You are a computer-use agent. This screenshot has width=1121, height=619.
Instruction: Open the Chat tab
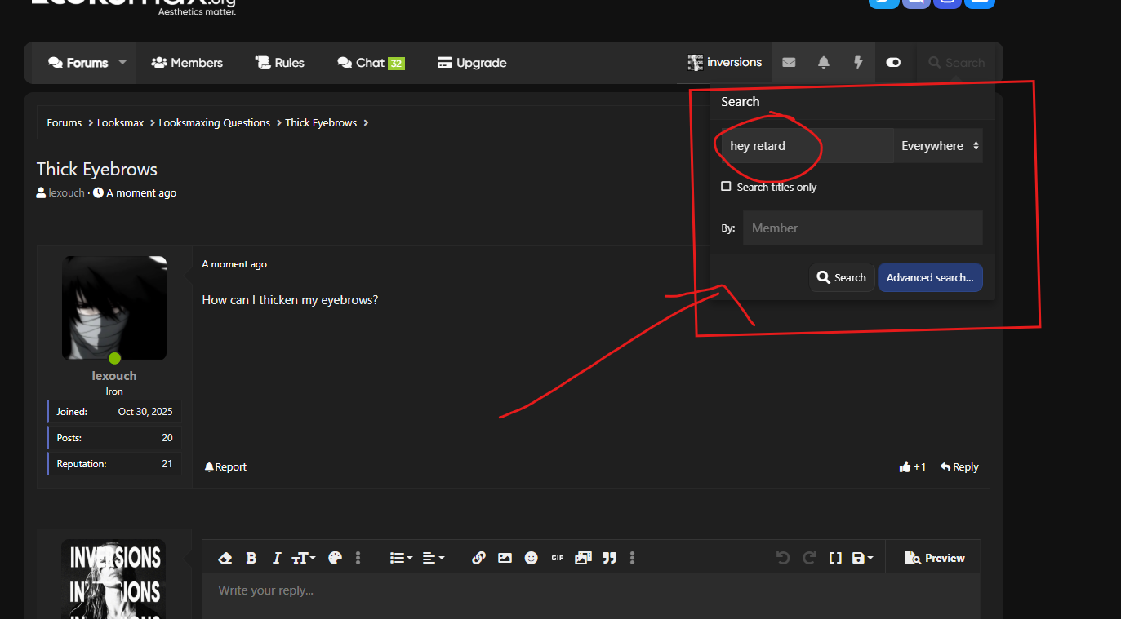tap(371, 63)
